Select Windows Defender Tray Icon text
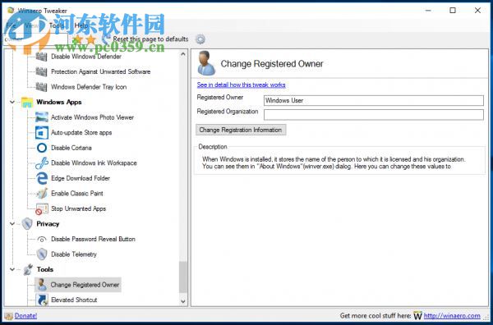 click(x=89, y=87)
